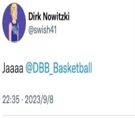Click the 2023/9/8 date

pyautogui.click(x=39, y=100)
